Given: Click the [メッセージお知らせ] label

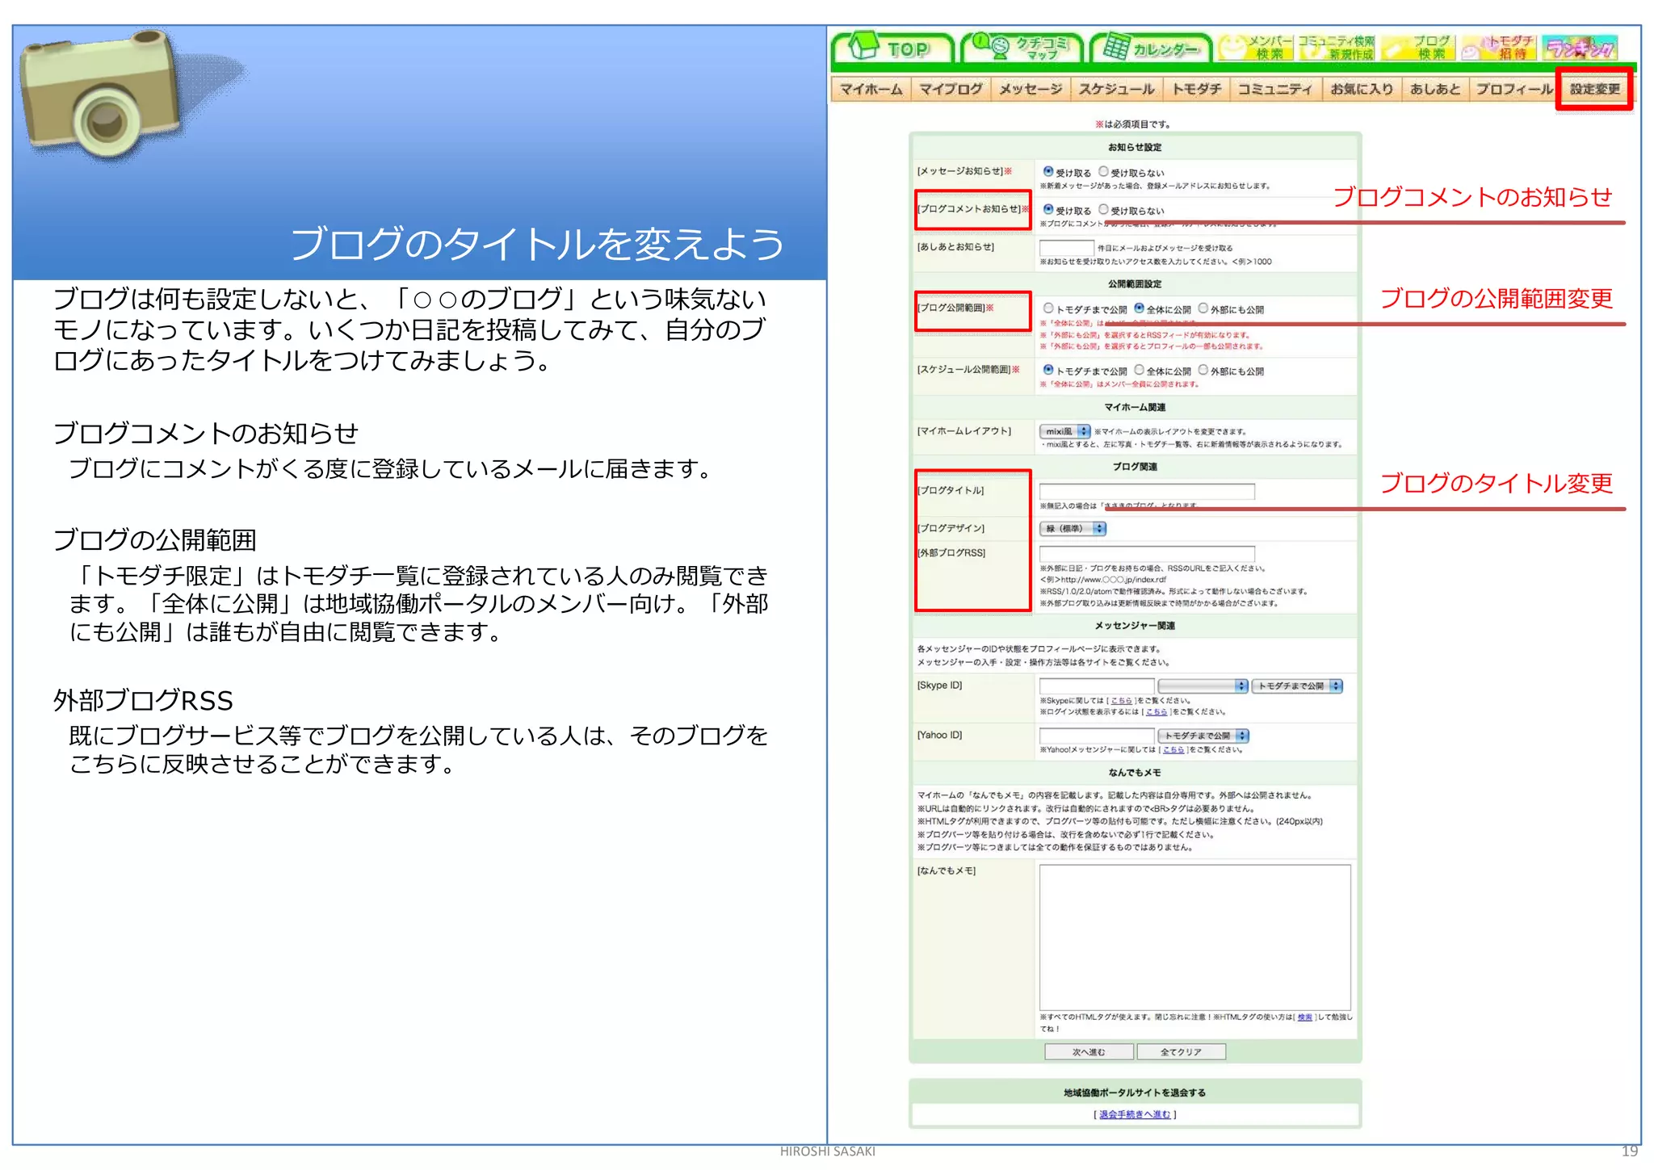Looking at the screenshot, I should [x=960, y=171].
